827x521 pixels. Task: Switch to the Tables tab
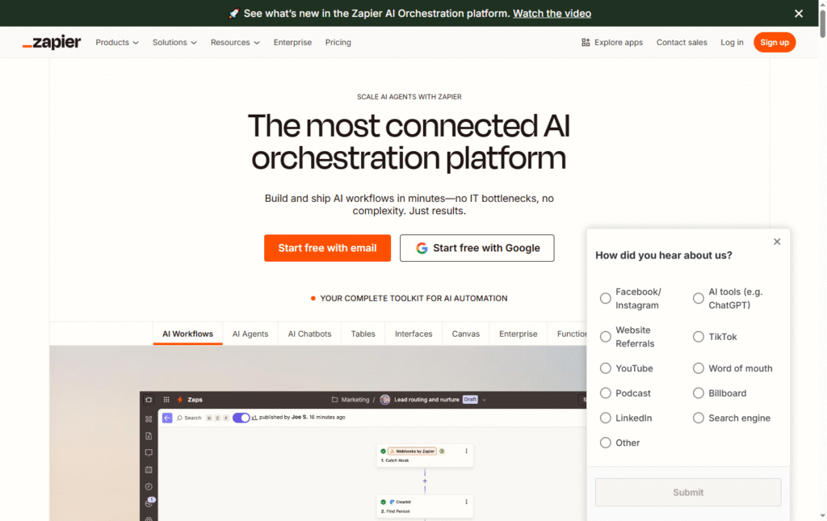[x=363, y=334]
